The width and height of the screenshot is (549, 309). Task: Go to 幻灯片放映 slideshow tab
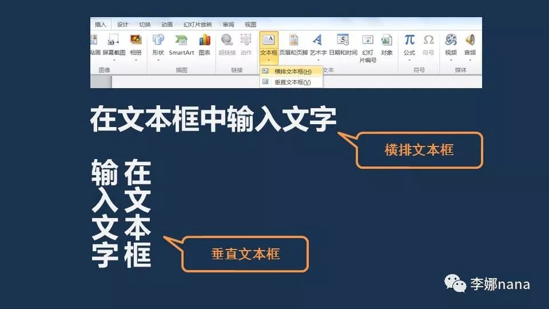pos(197,25)
